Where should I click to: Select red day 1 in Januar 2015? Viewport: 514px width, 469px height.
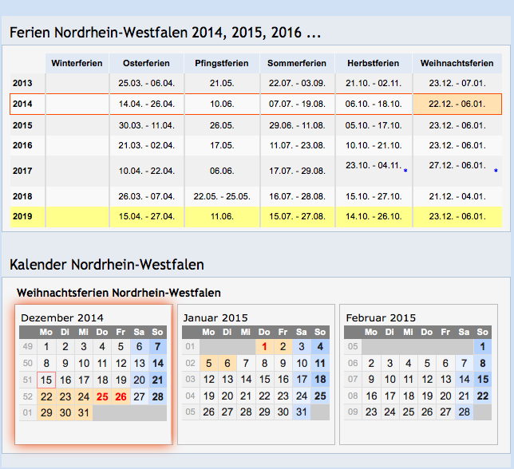[x=264, y=346]
